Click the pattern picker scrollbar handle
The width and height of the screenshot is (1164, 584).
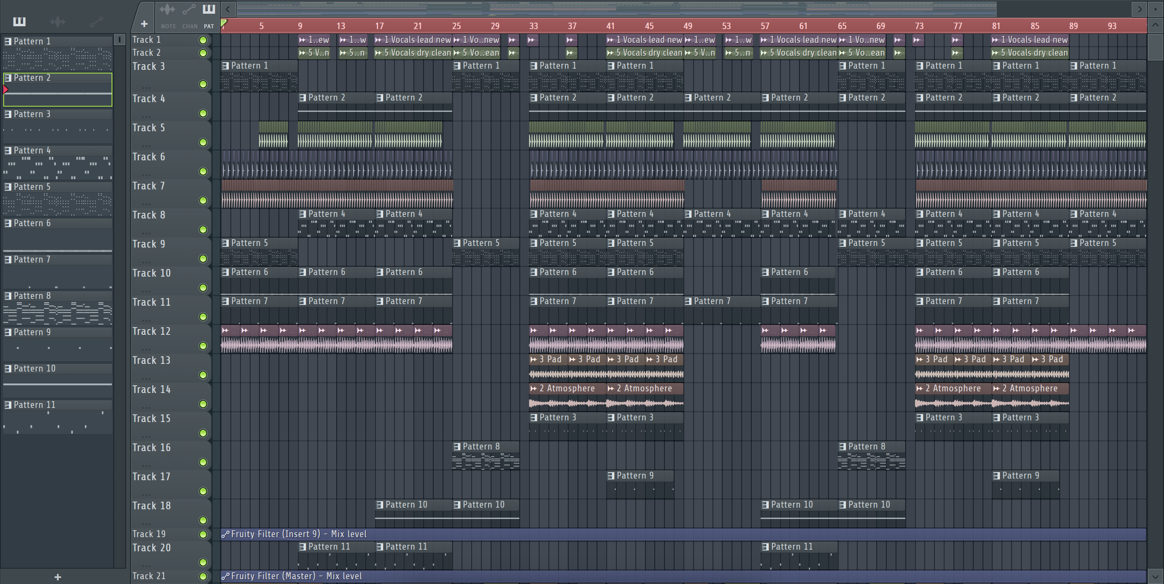click(x=119, y=40)
